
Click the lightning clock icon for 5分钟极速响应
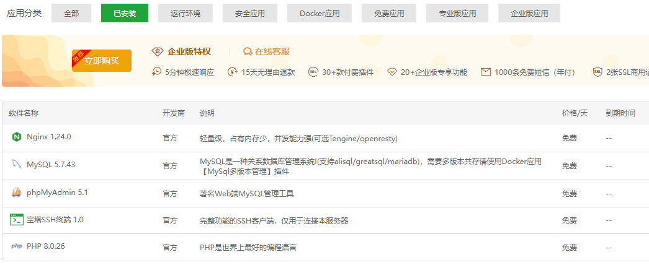[156, 72]
